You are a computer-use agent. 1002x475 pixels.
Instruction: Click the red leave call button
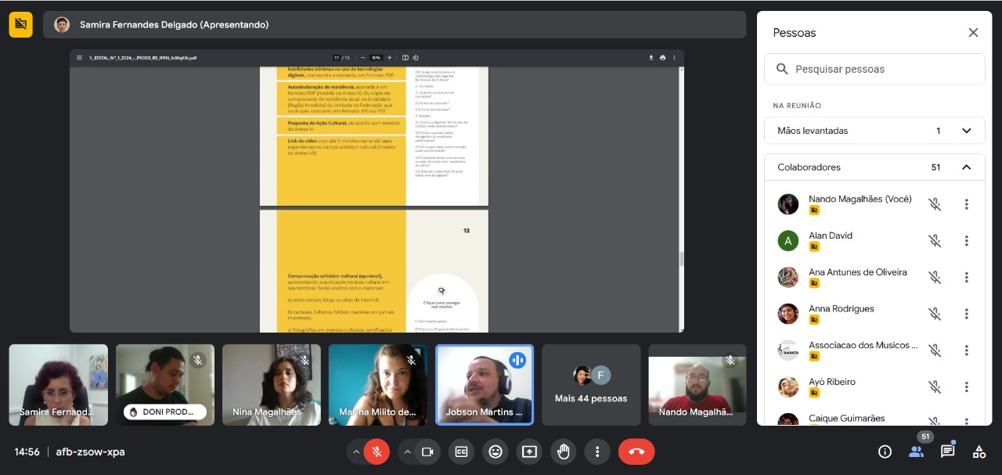coord(636,452)
